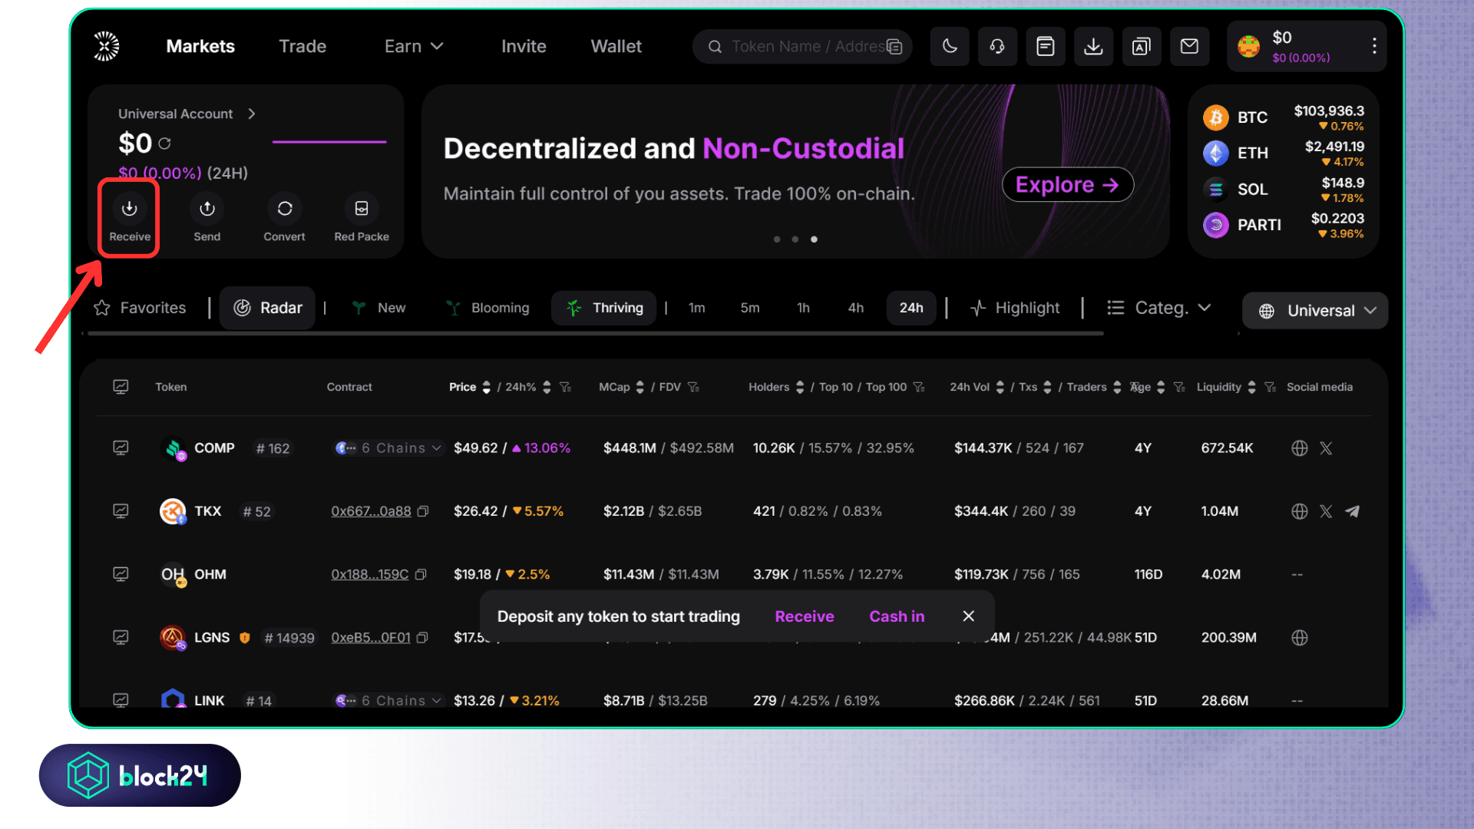Expand the Earn menu dropdown

coord(414,46)
